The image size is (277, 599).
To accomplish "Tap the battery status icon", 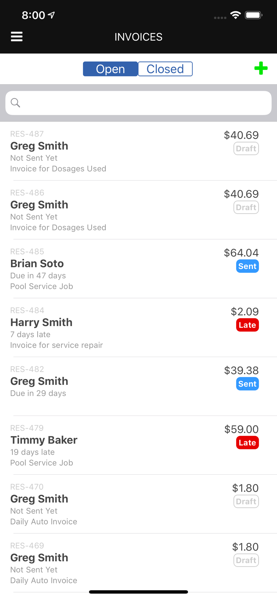I will click(254, 15).
